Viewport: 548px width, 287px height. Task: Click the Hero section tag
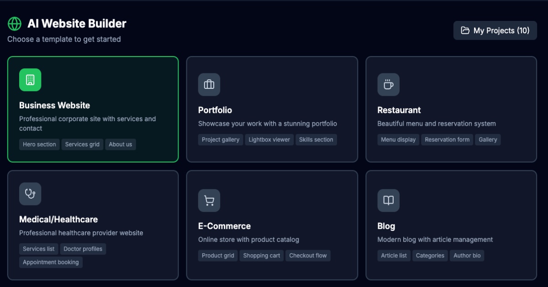[x=39, y=144]
